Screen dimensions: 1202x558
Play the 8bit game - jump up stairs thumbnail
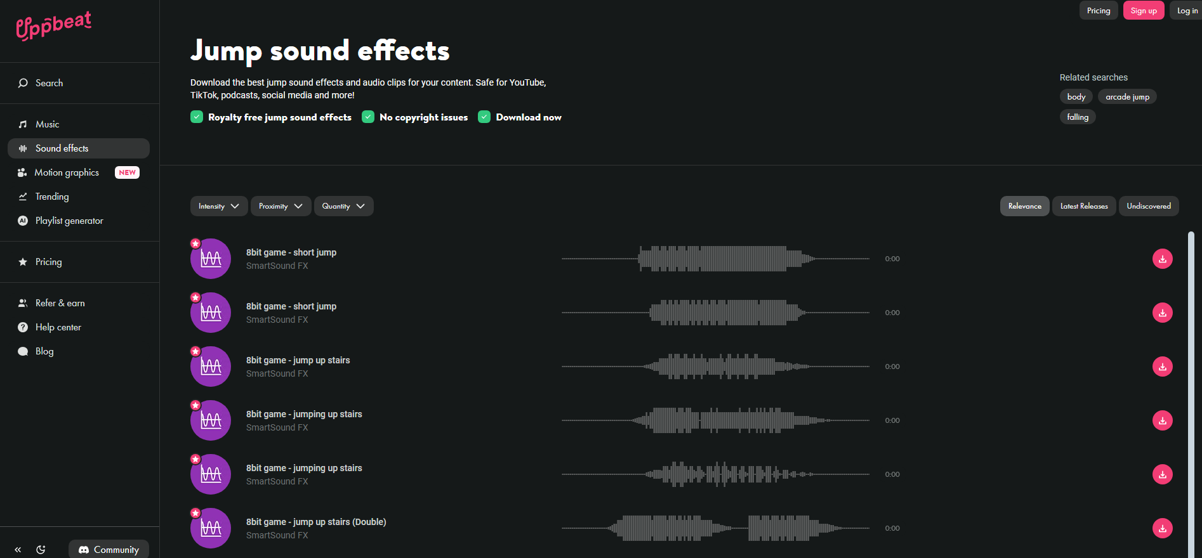[x=211, y=367]
